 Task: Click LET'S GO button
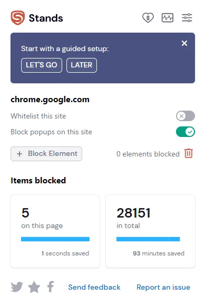(x=42, y=65)
